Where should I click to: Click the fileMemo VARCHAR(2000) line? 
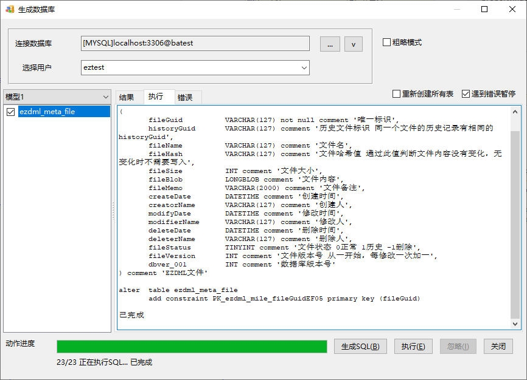pyautogui.click(x=256, y=188)
